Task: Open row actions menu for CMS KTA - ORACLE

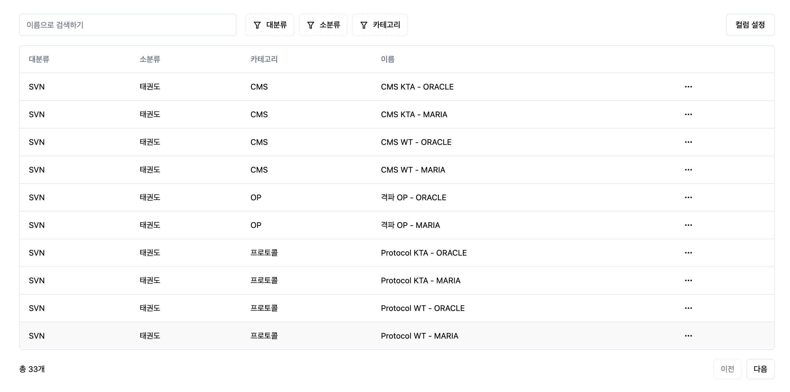Action: 688,87
